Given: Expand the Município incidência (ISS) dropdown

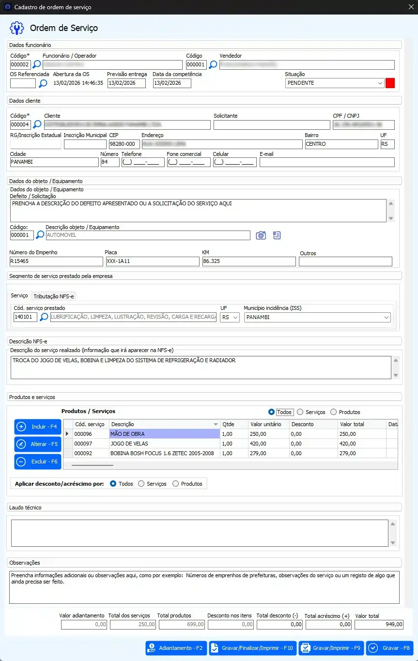Looking at the screenshot, I should [x=386, y=317].
